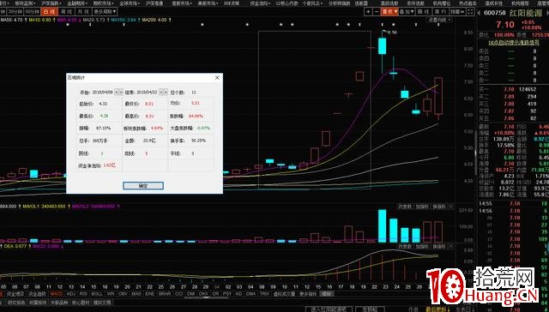The image size is (549, 312).
Task: Close the 区域统计 dialog
Action: coord(217,78)
